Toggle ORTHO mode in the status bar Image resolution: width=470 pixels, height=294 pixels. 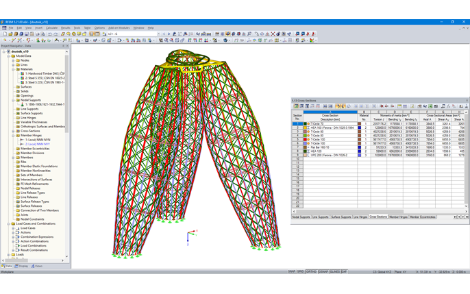pyautogui.click(x=312, y=271)
